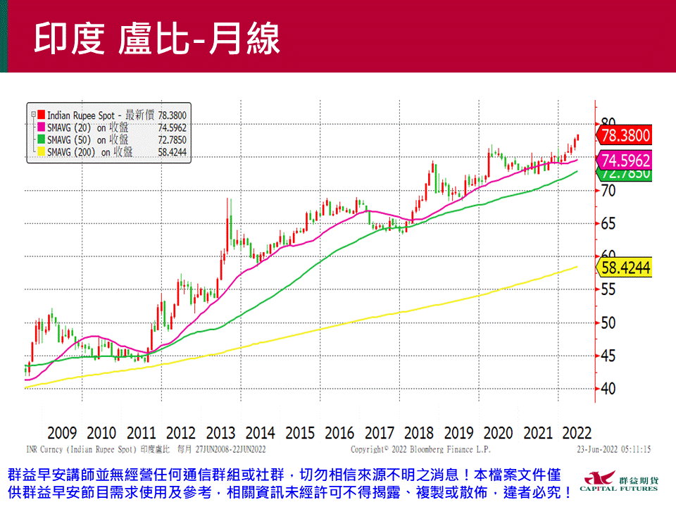Viewport: 676px width, 507px height.
Task: Click the 50 y-axis label
Action: pyautogui.click(x=608, y=323)
